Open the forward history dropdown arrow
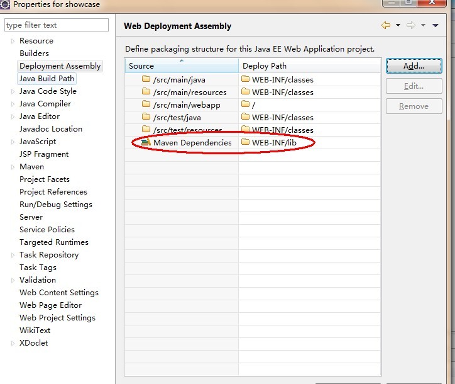The width and height of the screenshot is (455, 384). [x=424, y=25]
